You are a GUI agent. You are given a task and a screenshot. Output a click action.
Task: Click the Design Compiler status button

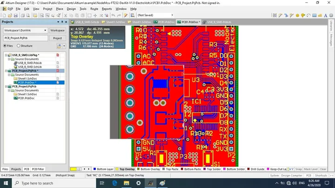point(291,175)
